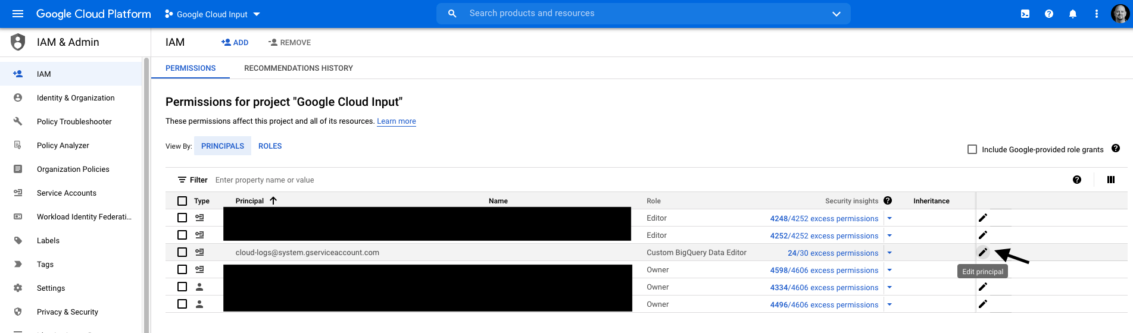Open Policy Analyzer in sidebar

click(x=71, y=145)
